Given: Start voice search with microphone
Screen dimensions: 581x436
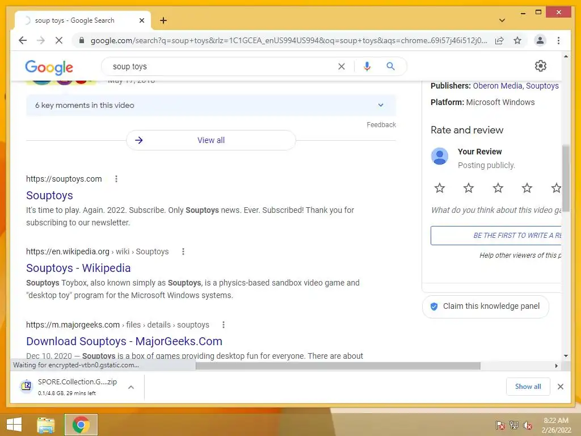Looking at the screenshot, I should coord(367,66).
